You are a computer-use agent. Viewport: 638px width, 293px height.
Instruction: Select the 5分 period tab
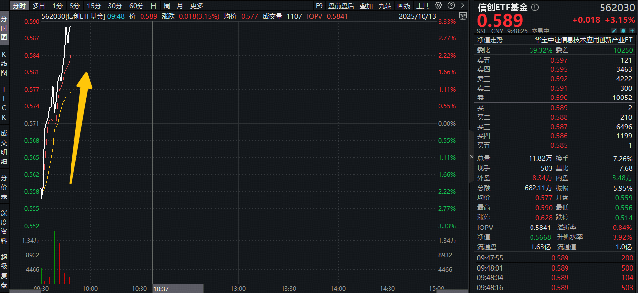[x=74, y=6]
